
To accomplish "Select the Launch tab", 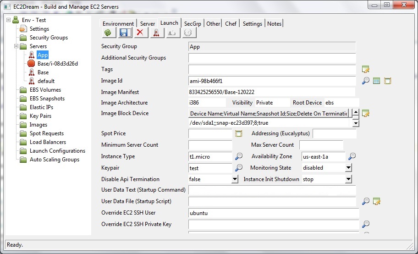I will [x=169, y=23].
